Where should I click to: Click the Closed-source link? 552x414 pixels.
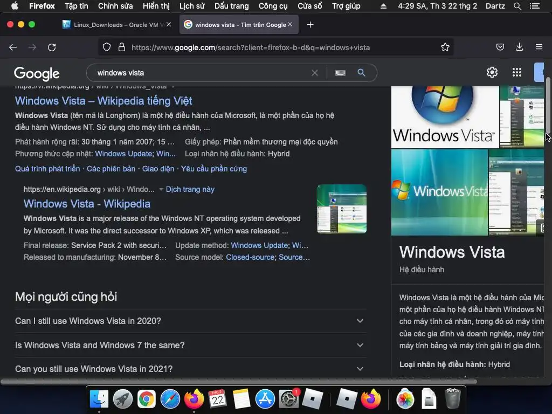250,257
